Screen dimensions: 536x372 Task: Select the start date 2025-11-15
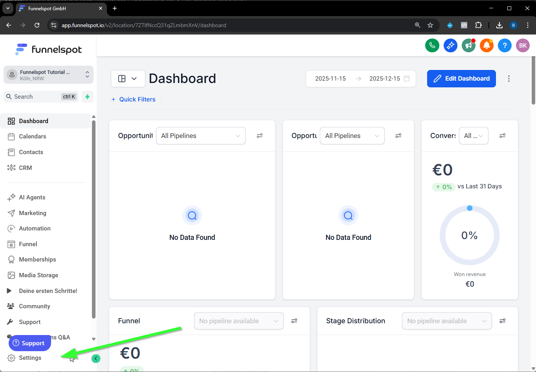(x=330, y=79)
